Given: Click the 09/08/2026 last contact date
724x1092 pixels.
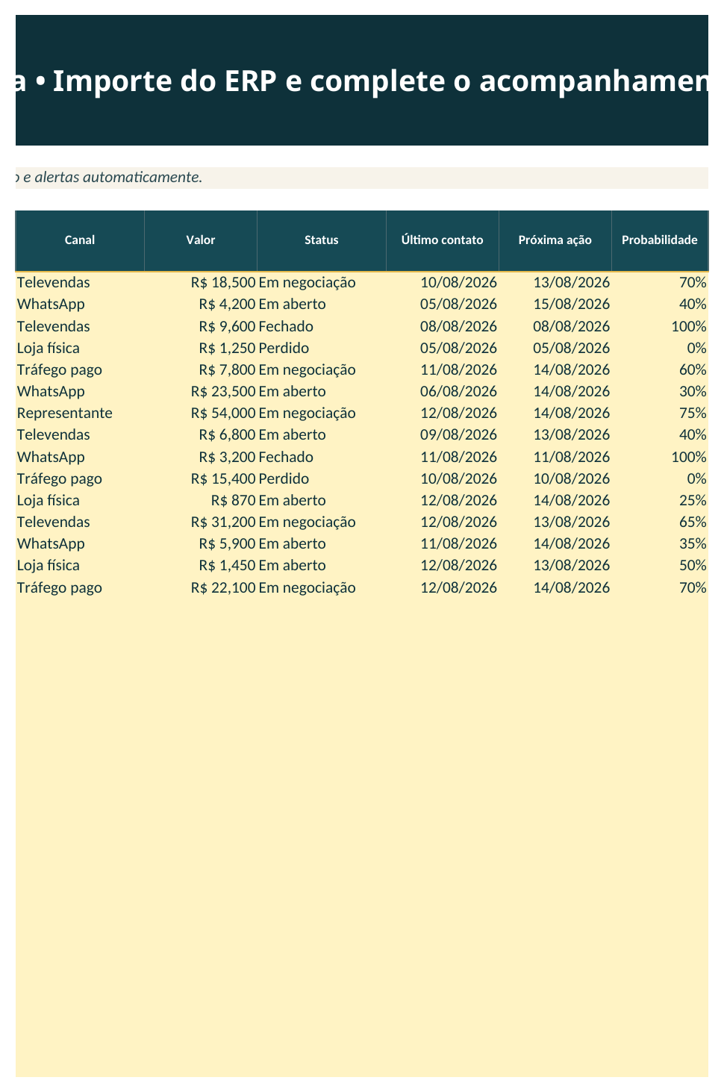Looking at the screenshot, I should pos(443,434).
